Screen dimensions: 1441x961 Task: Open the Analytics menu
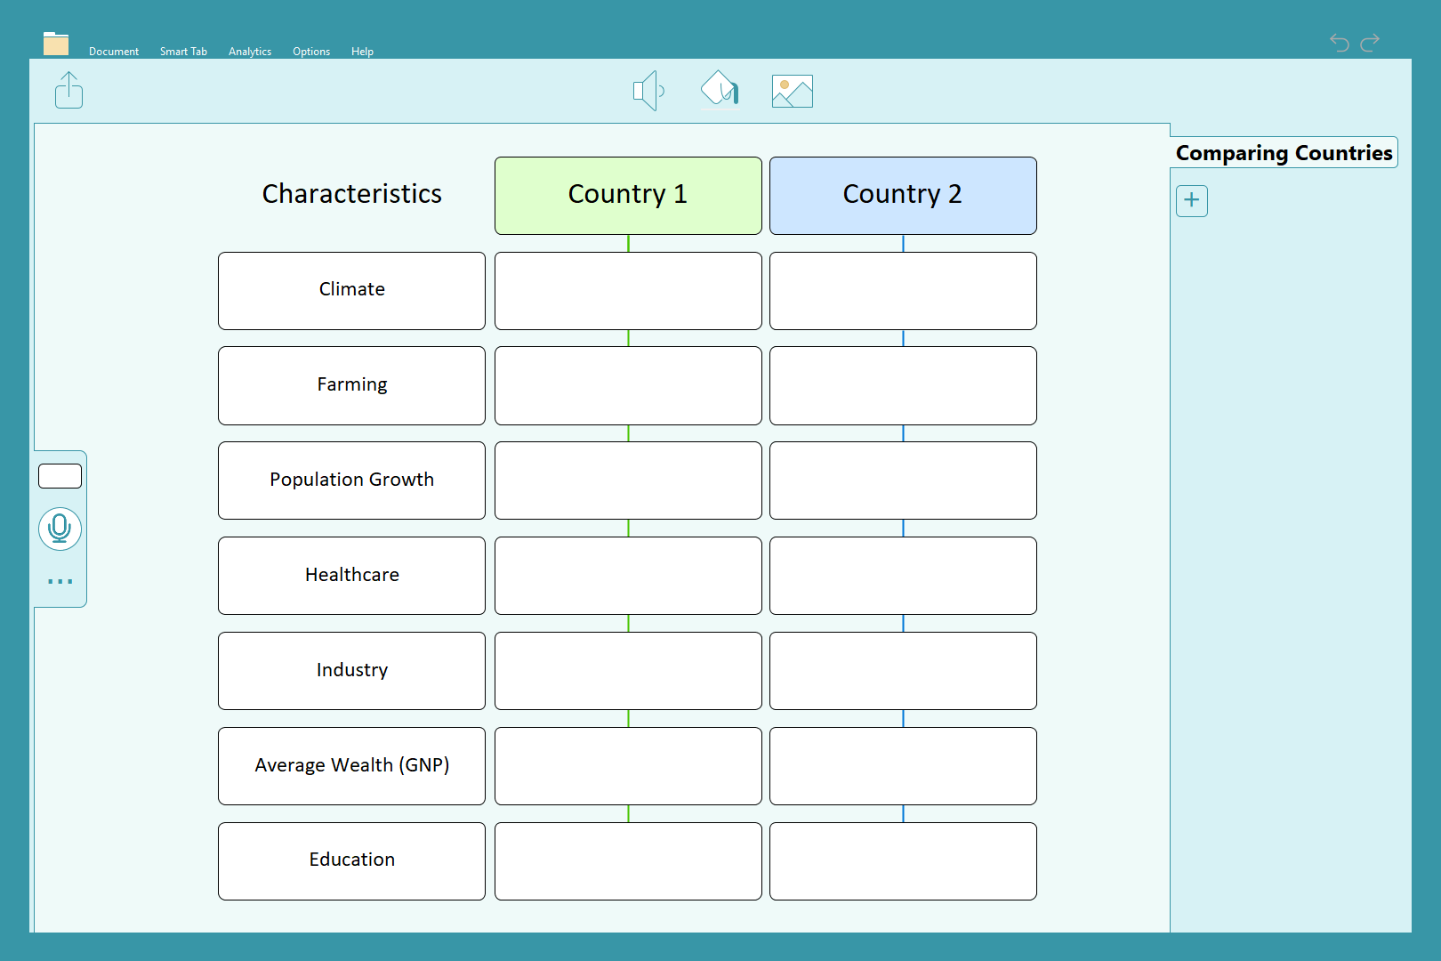(250, 52)
